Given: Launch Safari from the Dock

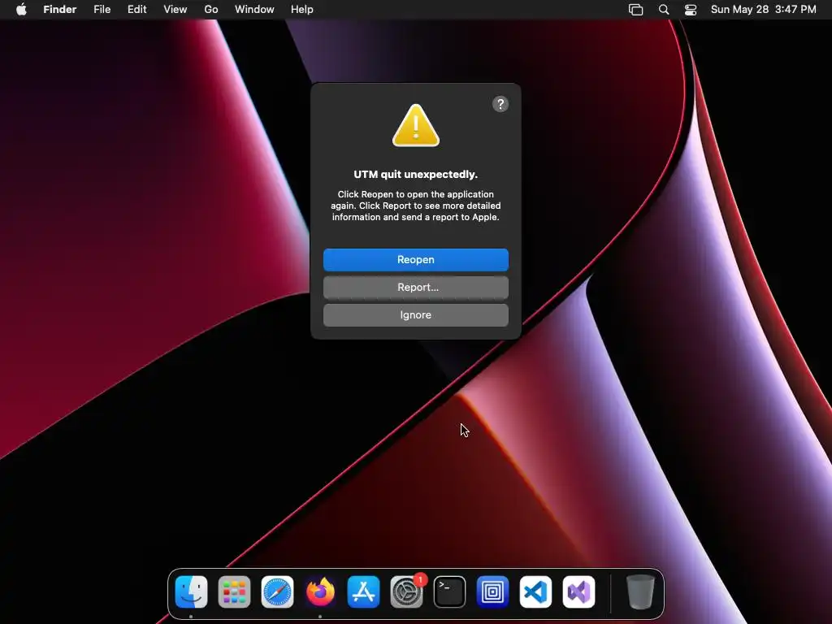Looking at the screenshot, I should 277,591.
